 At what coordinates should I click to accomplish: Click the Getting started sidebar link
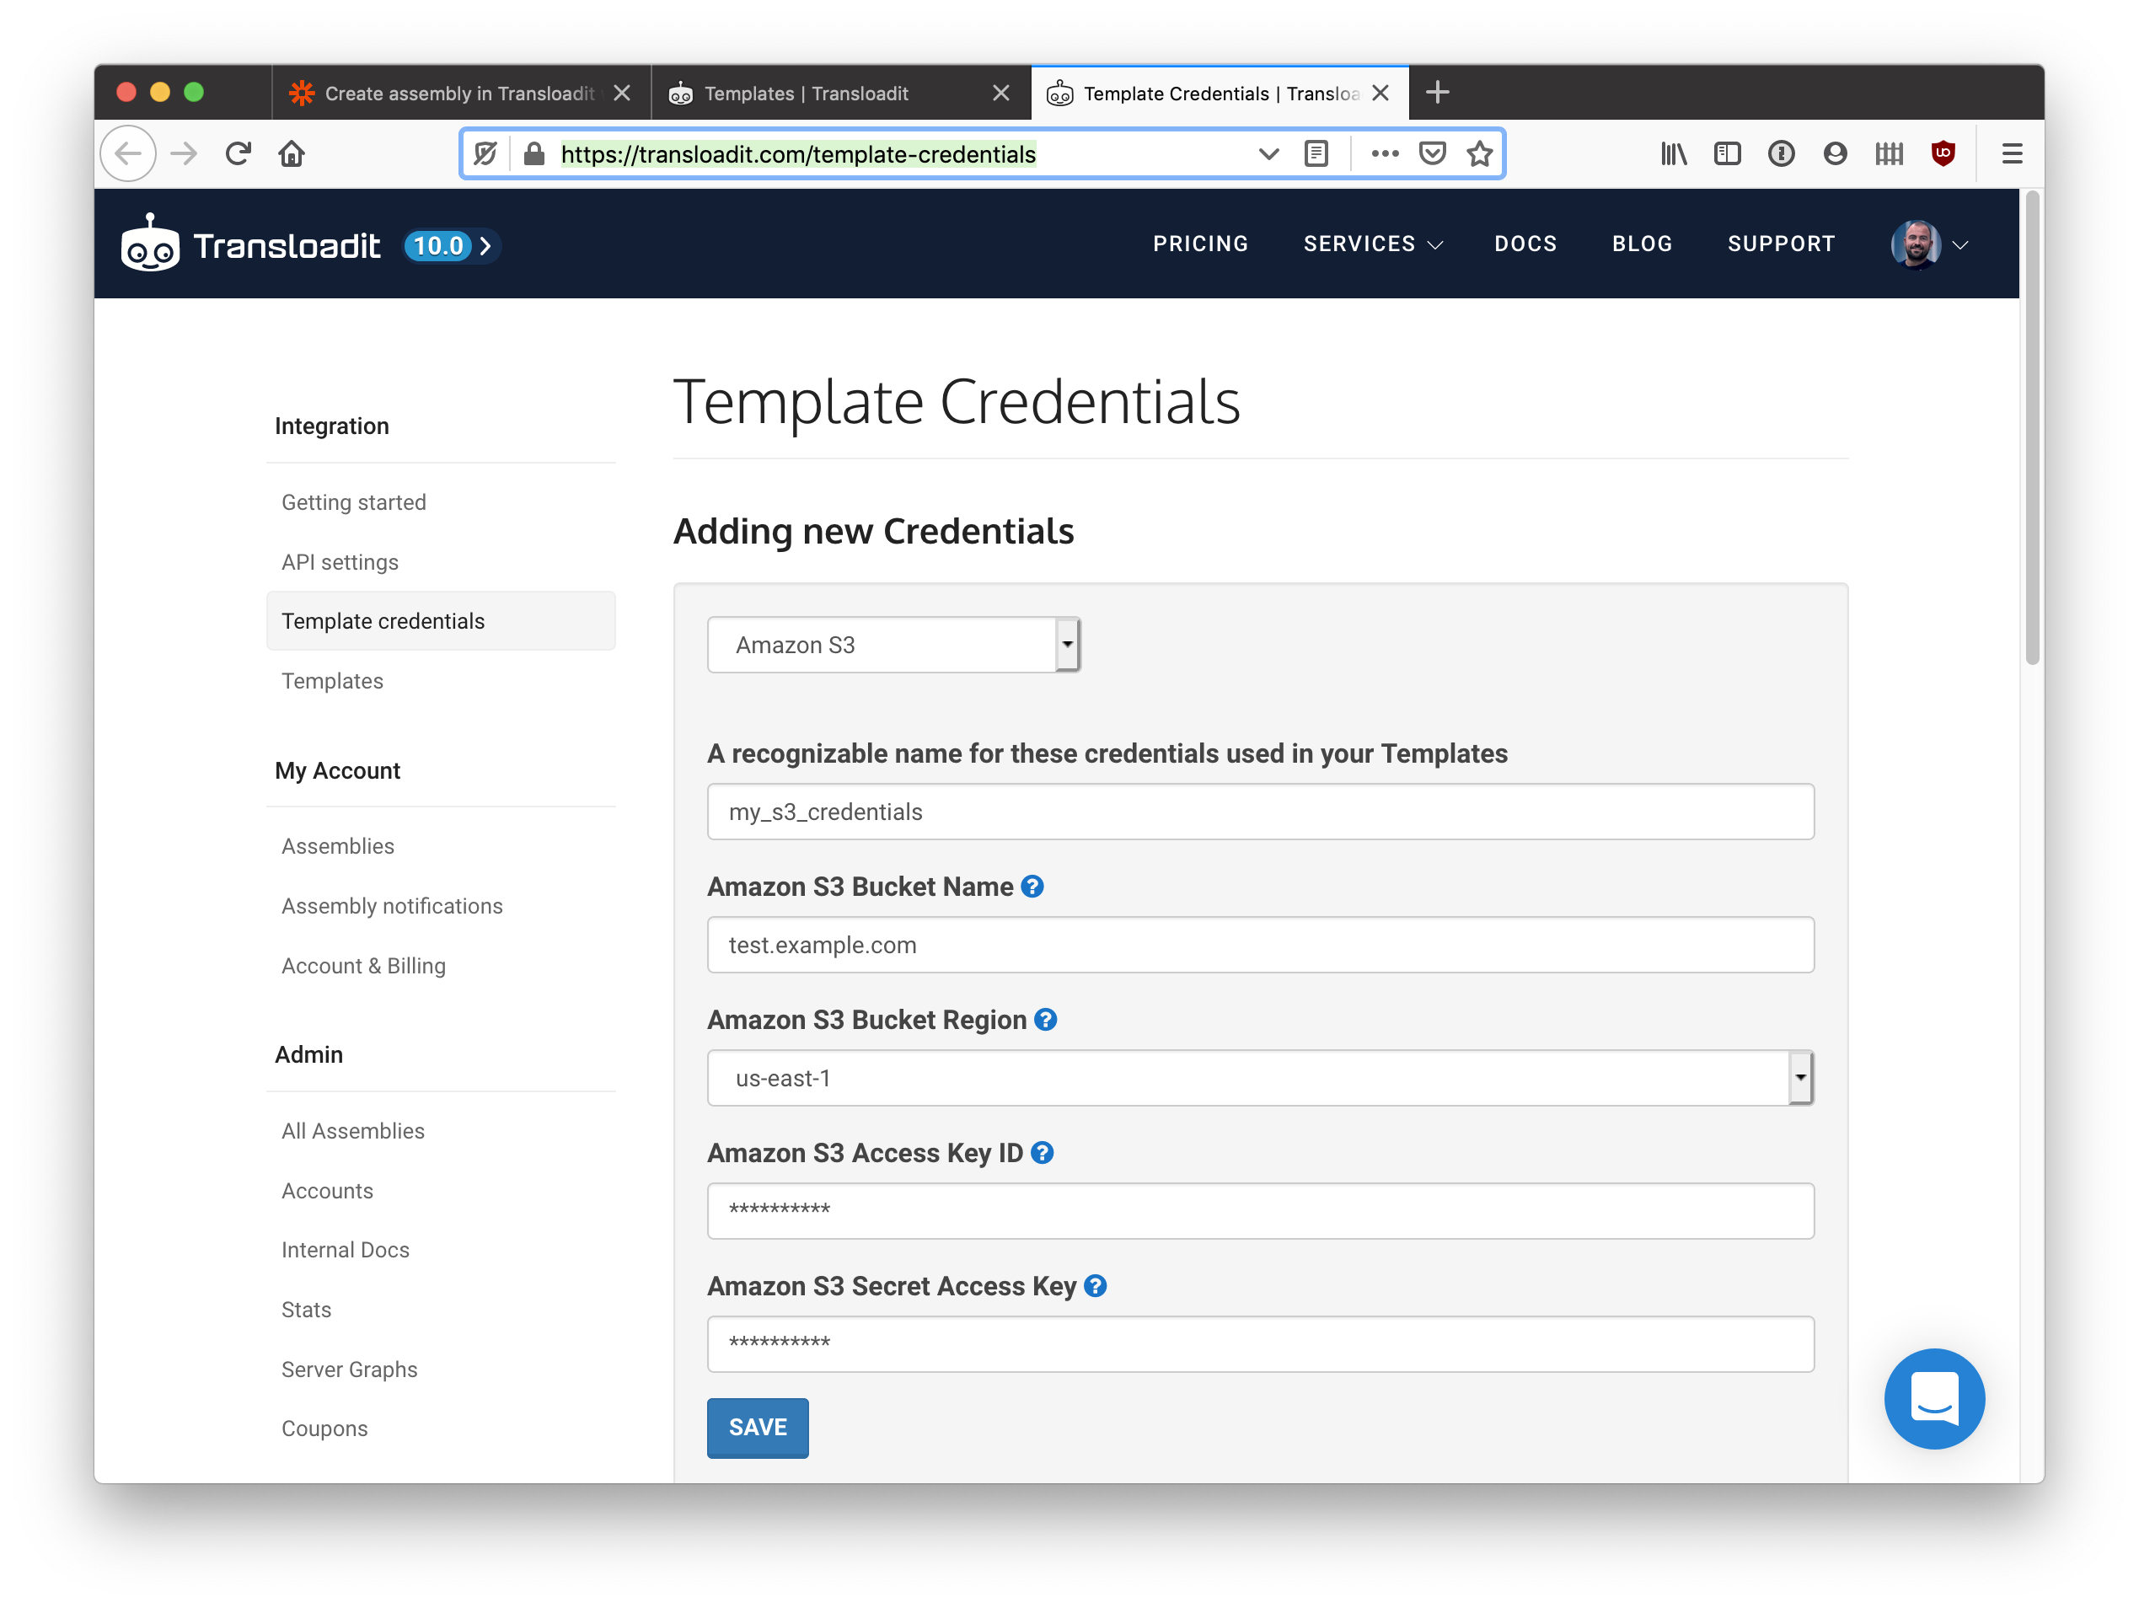[355, 501]
